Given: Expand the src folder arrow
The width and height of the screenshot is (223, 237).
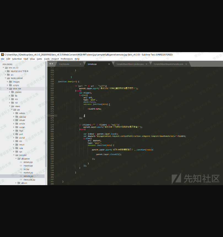Looking at the screenshot, I should click(6, 75).
